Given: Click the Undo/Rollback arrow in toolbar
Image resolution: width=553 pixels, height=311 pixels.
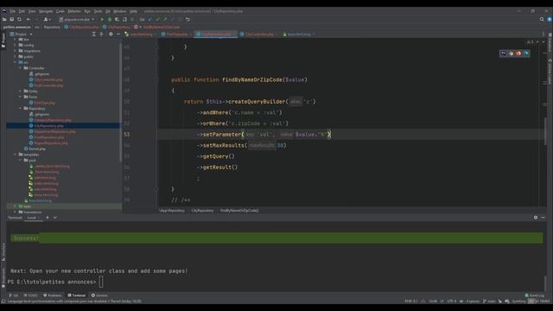Looking at the screenshot, I should tap(188, 19).
